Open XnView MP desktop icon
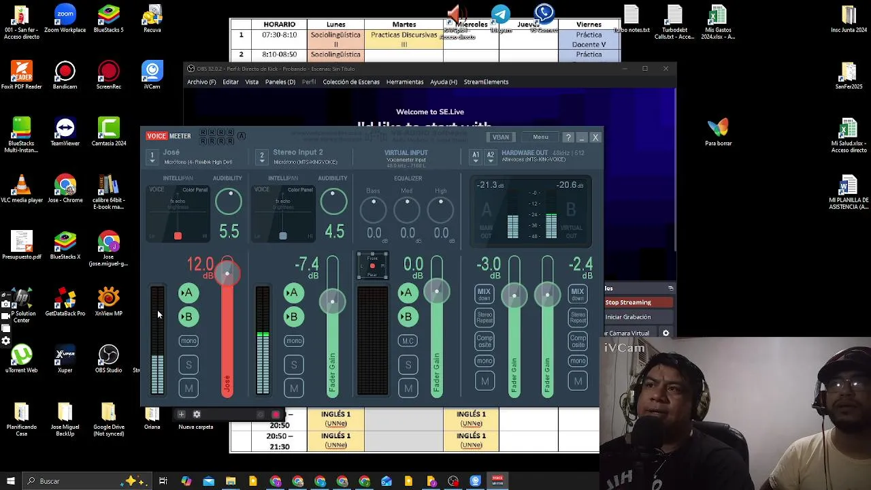Screen dimensions: 871x490 [109, 302]
